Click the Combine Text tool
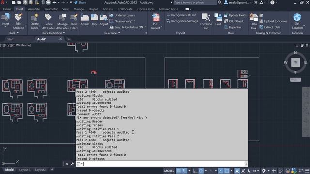The width and height of the screenshot is (310, 174). pos(206,21)
